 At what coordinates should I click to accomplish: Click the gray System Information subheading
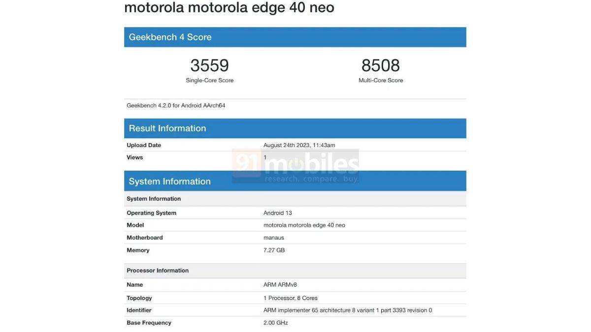[154, 199]
